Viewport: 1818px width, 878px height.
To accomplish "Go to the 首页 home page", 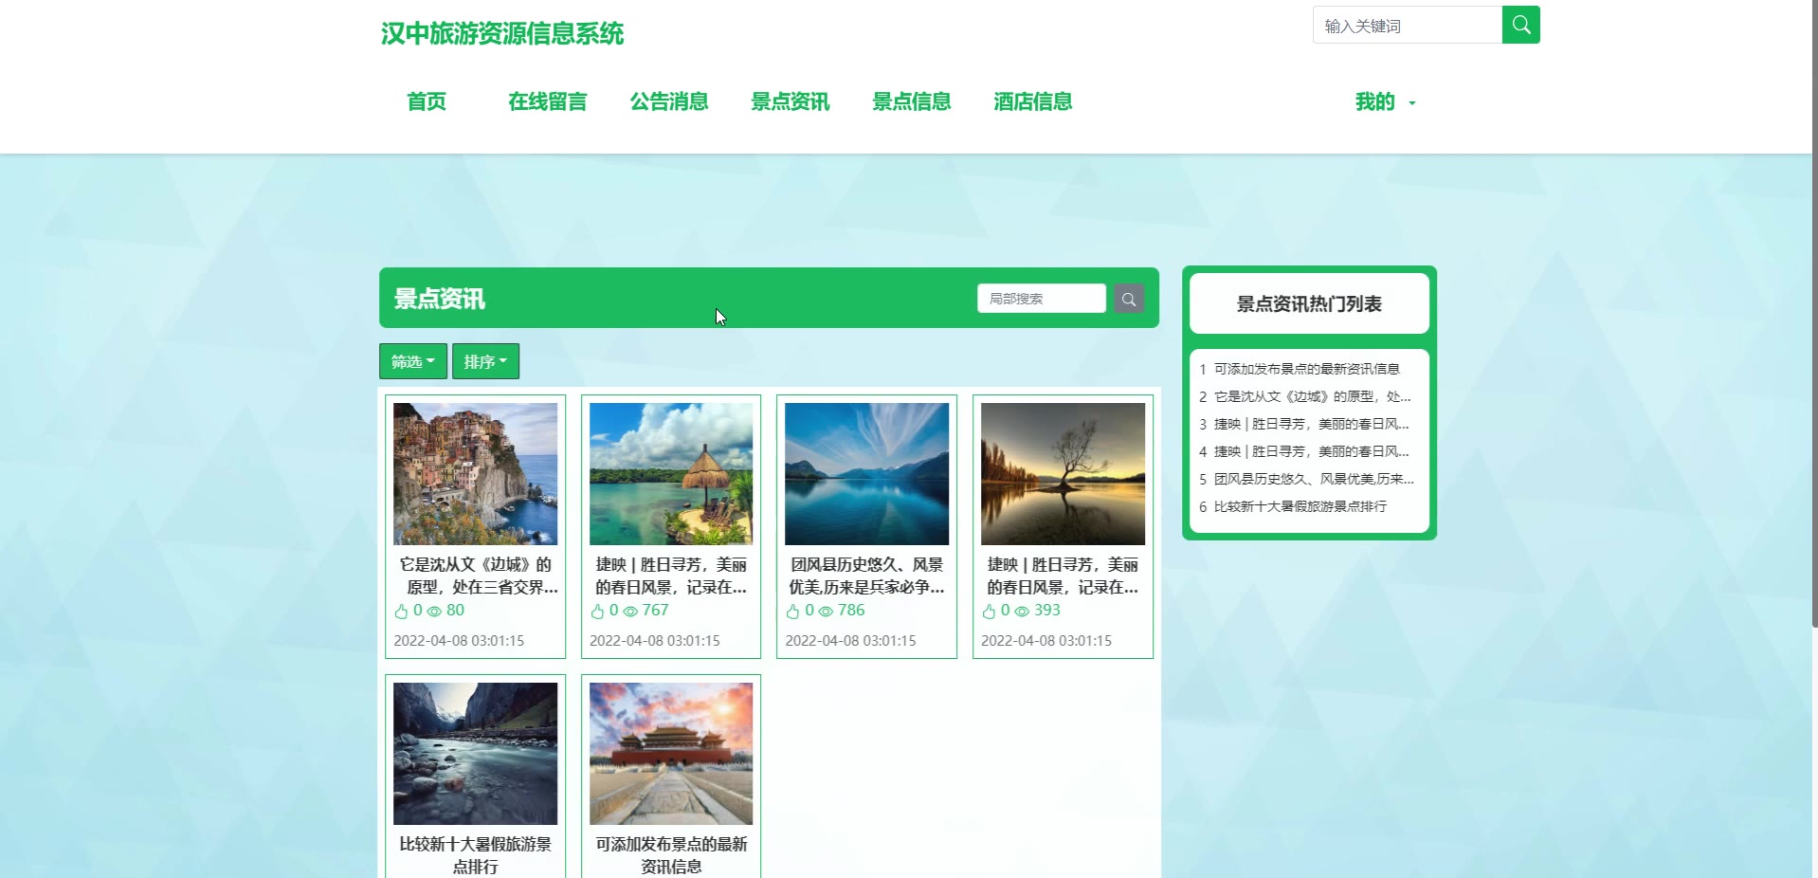I will (x=427, y=101).
